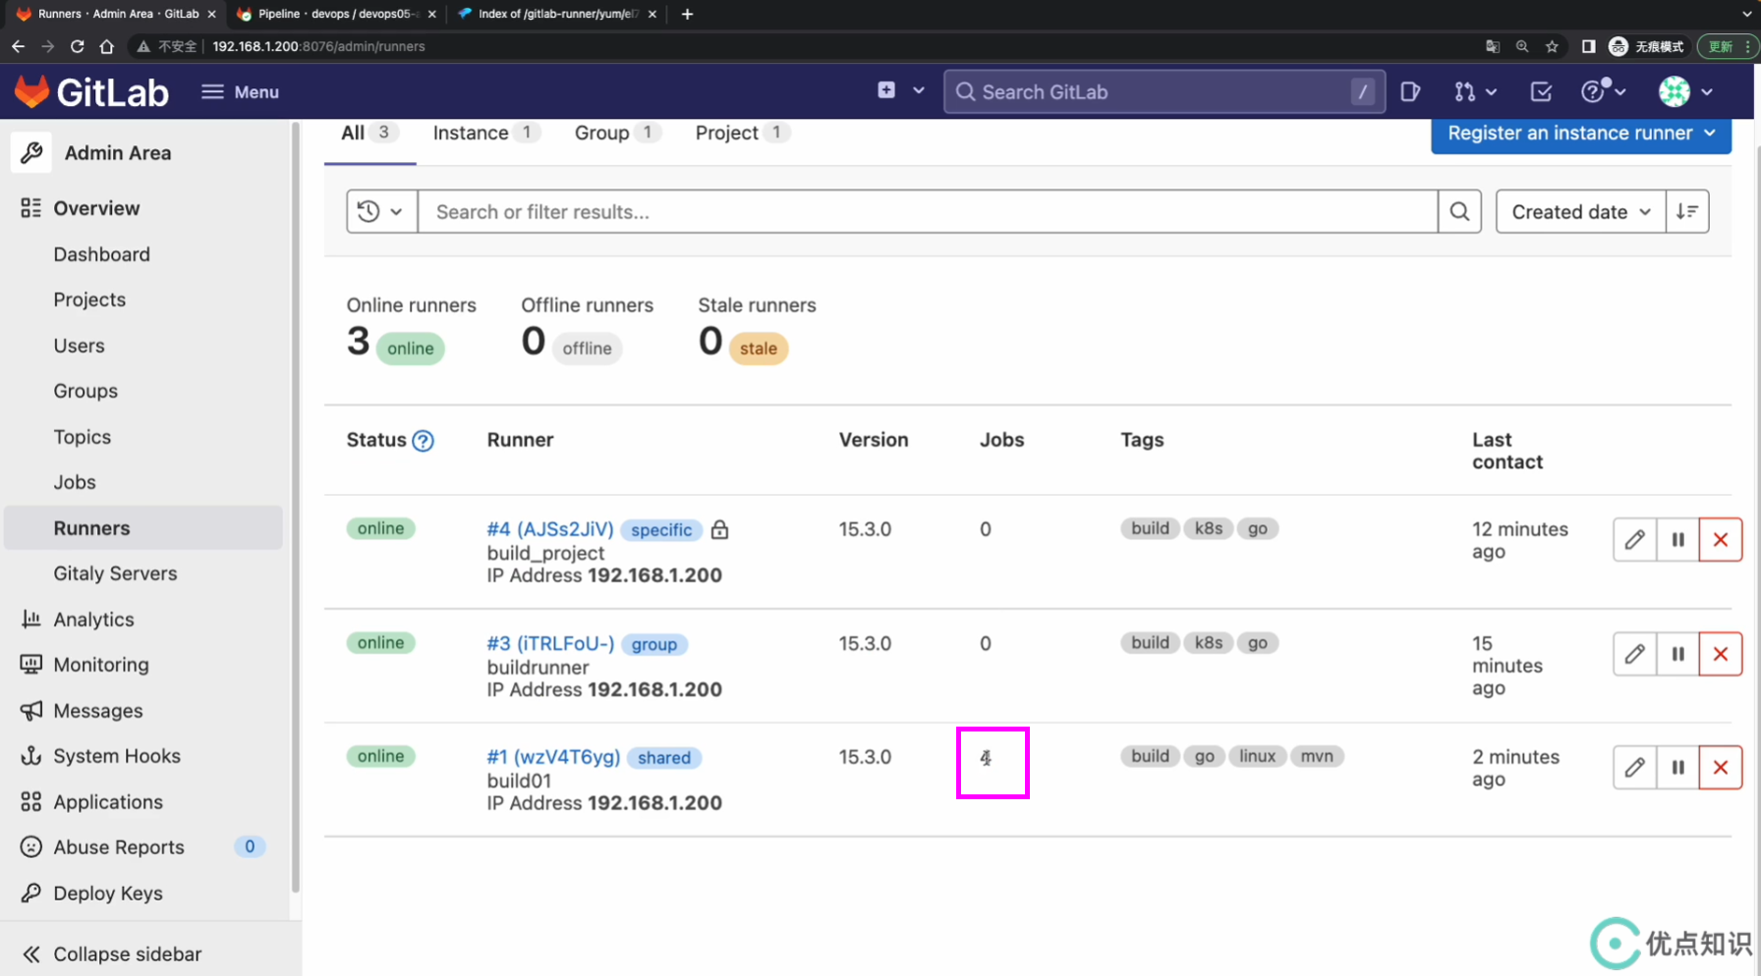Open Monitoring section in sidebar
This screenshot has height=976, width=1761.
143,665
